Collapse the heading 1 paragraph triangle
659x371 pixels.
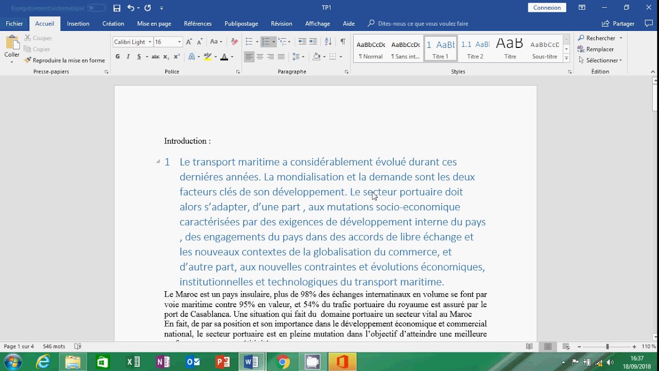158,162
